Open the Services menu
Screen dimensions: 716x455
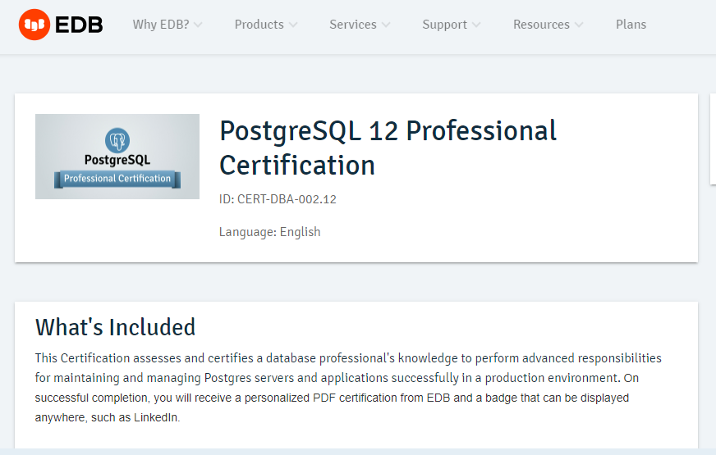click(360, 25)
